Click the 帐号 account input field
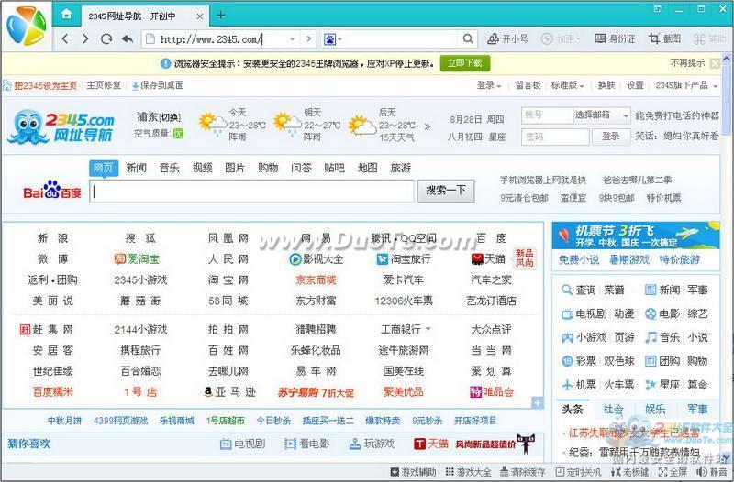The width and height of the screenshot is (734, 482). point(547,115)
